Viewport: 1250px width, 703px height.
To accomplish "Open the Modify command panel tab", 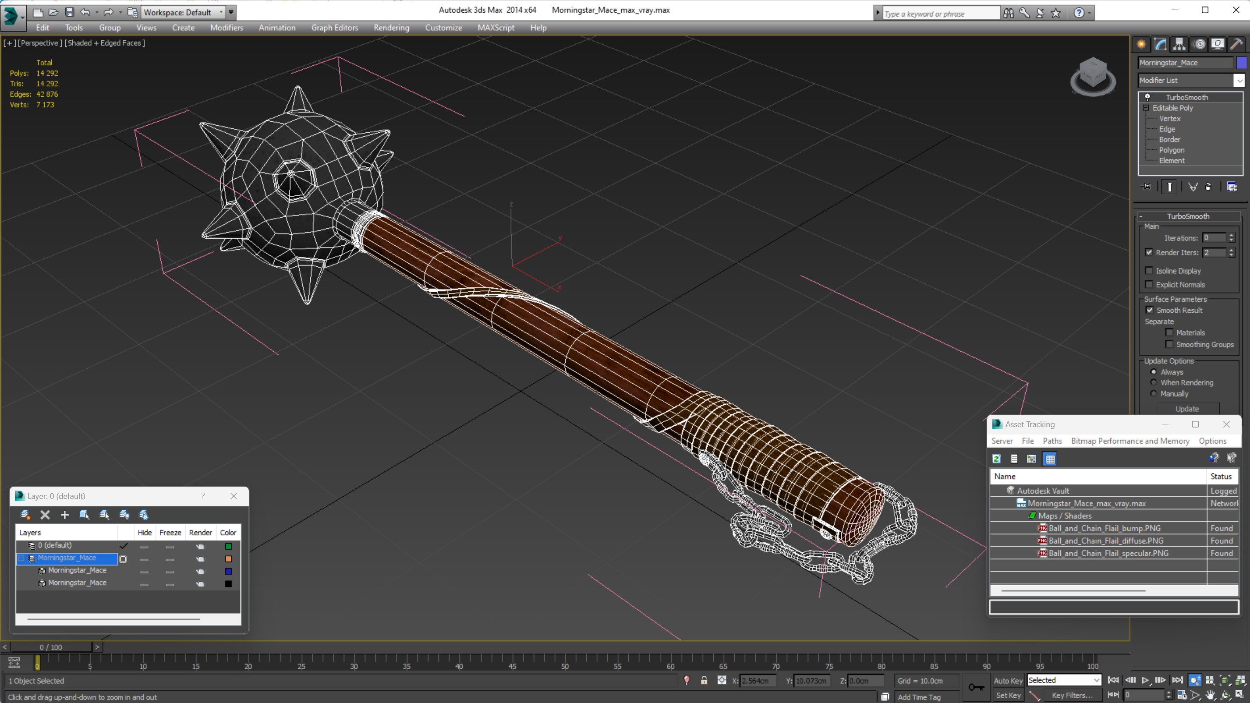I will point(1160,44).
